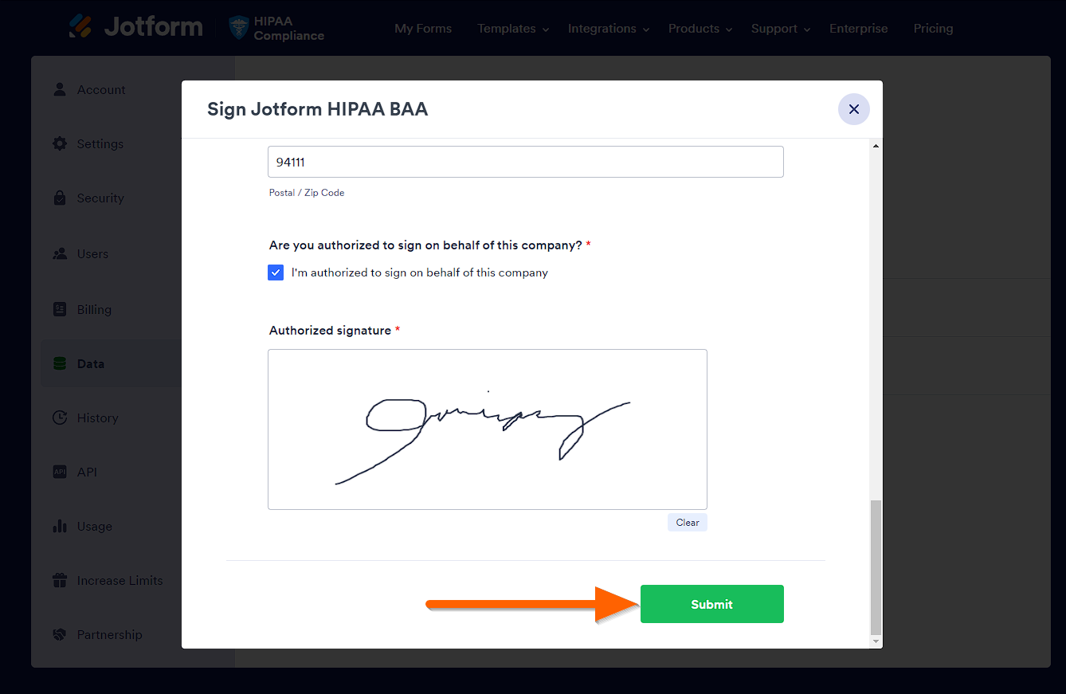Click the Billing icon in sidebar
Image resolution: width=1066 pixels, height=694 pixels.
(60, 309)
